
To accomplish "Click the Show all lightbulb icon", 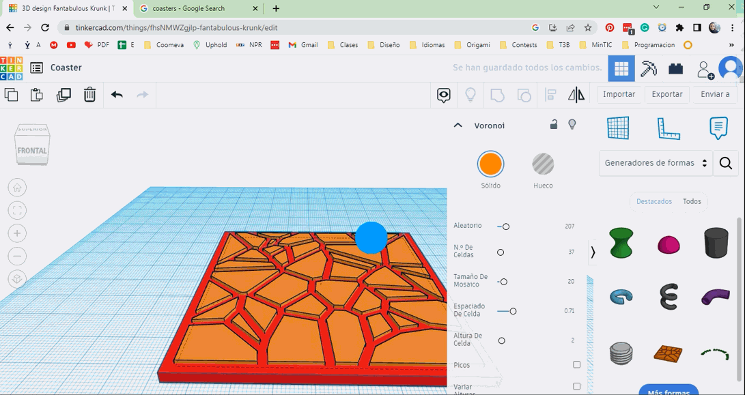I will click(470, 95).
